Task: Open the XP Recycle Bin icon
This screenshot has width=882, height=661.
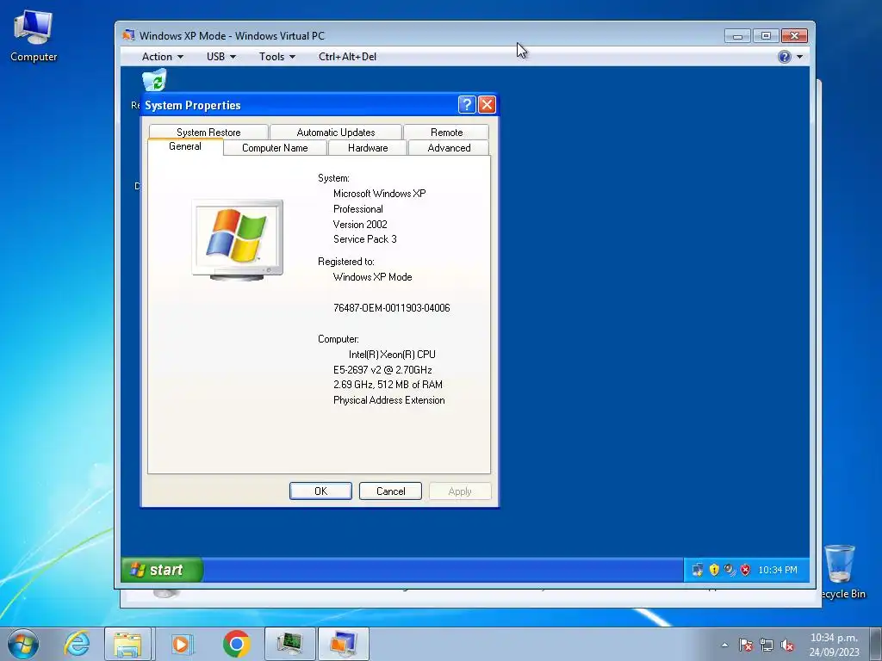Action: (x=154, y=80)
